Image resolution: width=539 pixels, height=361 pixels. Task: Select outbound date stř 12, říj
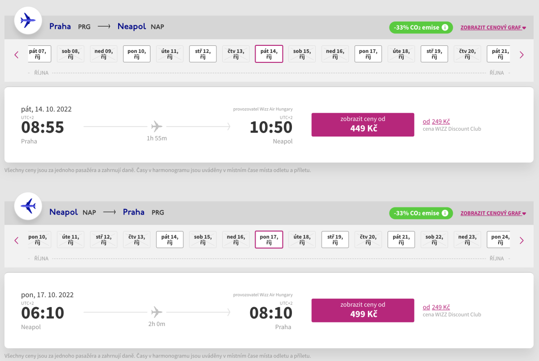203,54
